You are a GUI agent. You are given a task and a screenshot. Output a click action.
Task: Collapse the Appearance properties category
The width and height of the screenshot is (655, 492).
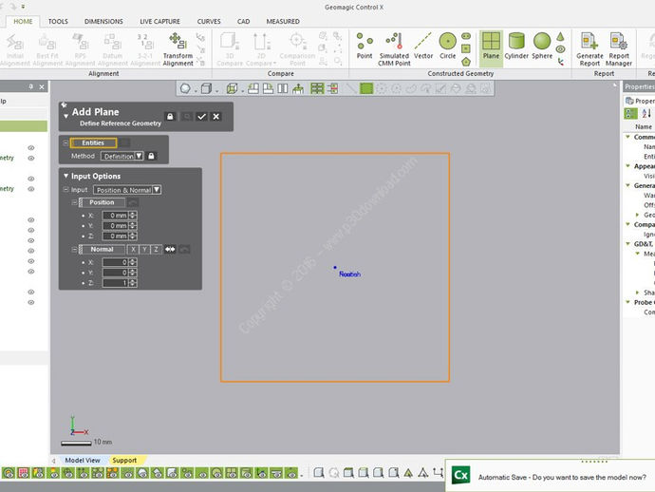pos(627,166)
